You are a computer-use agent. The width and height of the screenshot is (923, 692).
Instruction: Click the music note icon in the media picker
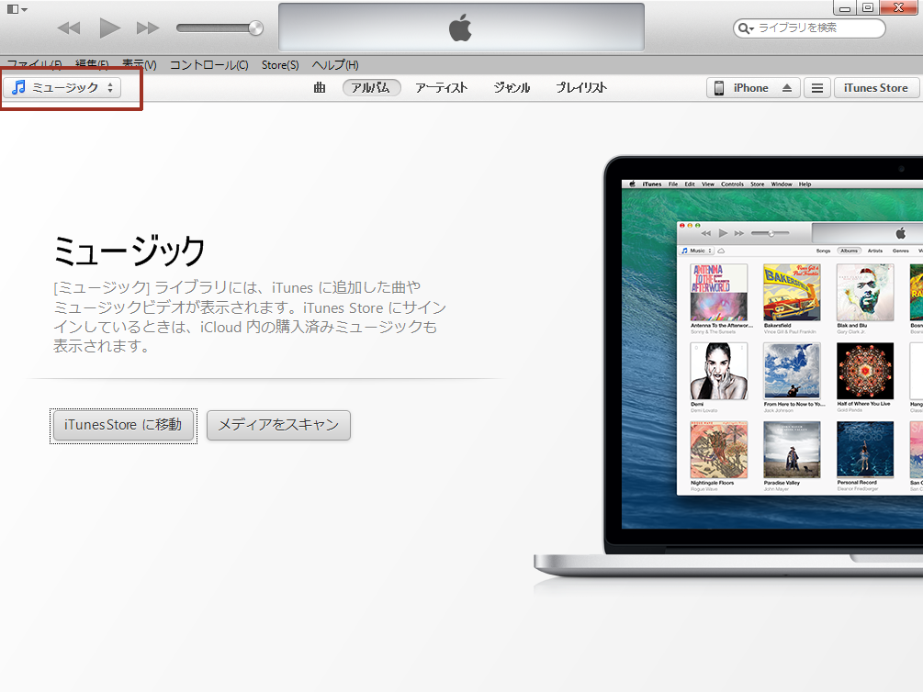(x=21, y=88)
